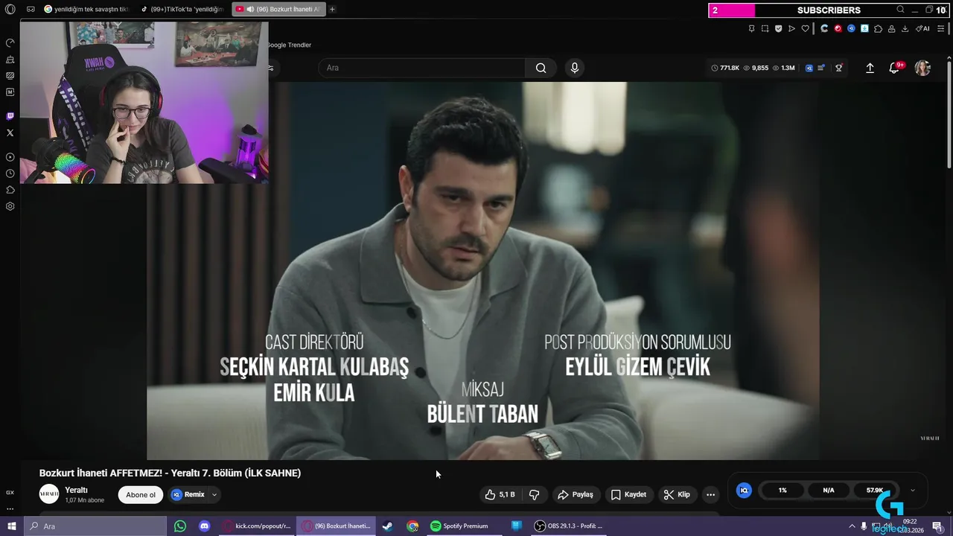The image size is (953, 536).
Task: Open Steam from the taskbar
Action: (388, 526)
